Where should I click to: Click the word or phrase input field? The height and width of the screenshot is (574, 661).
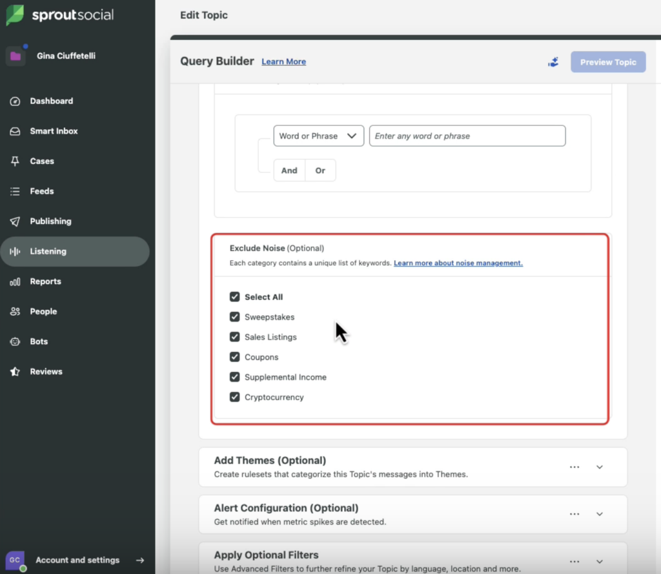tap(467, 136)
